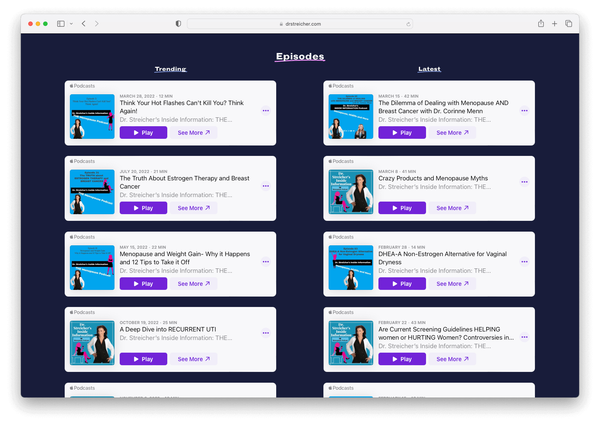Click DHEA episode cover artwork
600x425 pixels.
(351, 268)
